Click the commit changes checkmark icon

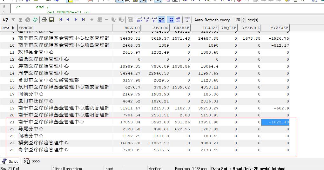(113, 20)
